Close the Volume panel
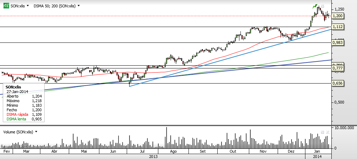357x159 pixels. pos(328,132)
